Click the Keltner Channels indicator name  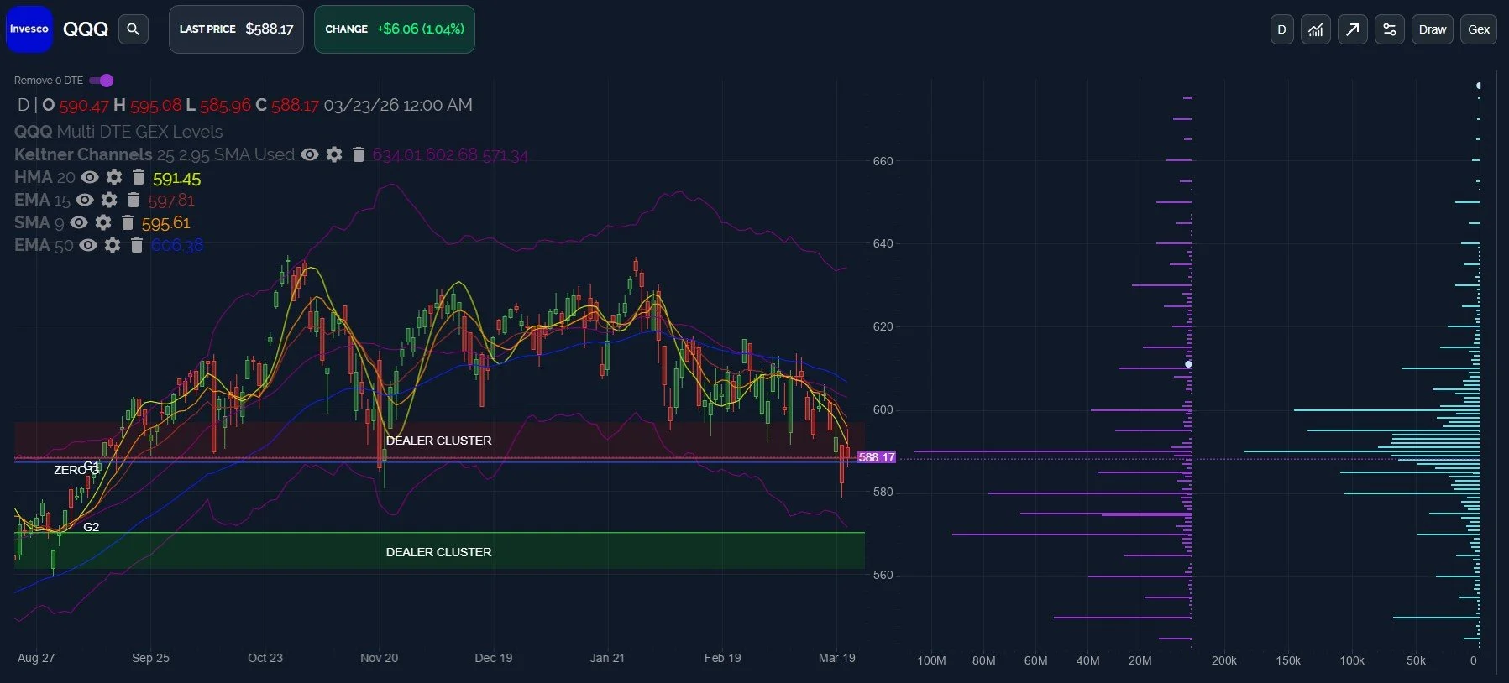pyautogui.click(x=83, y=154)
